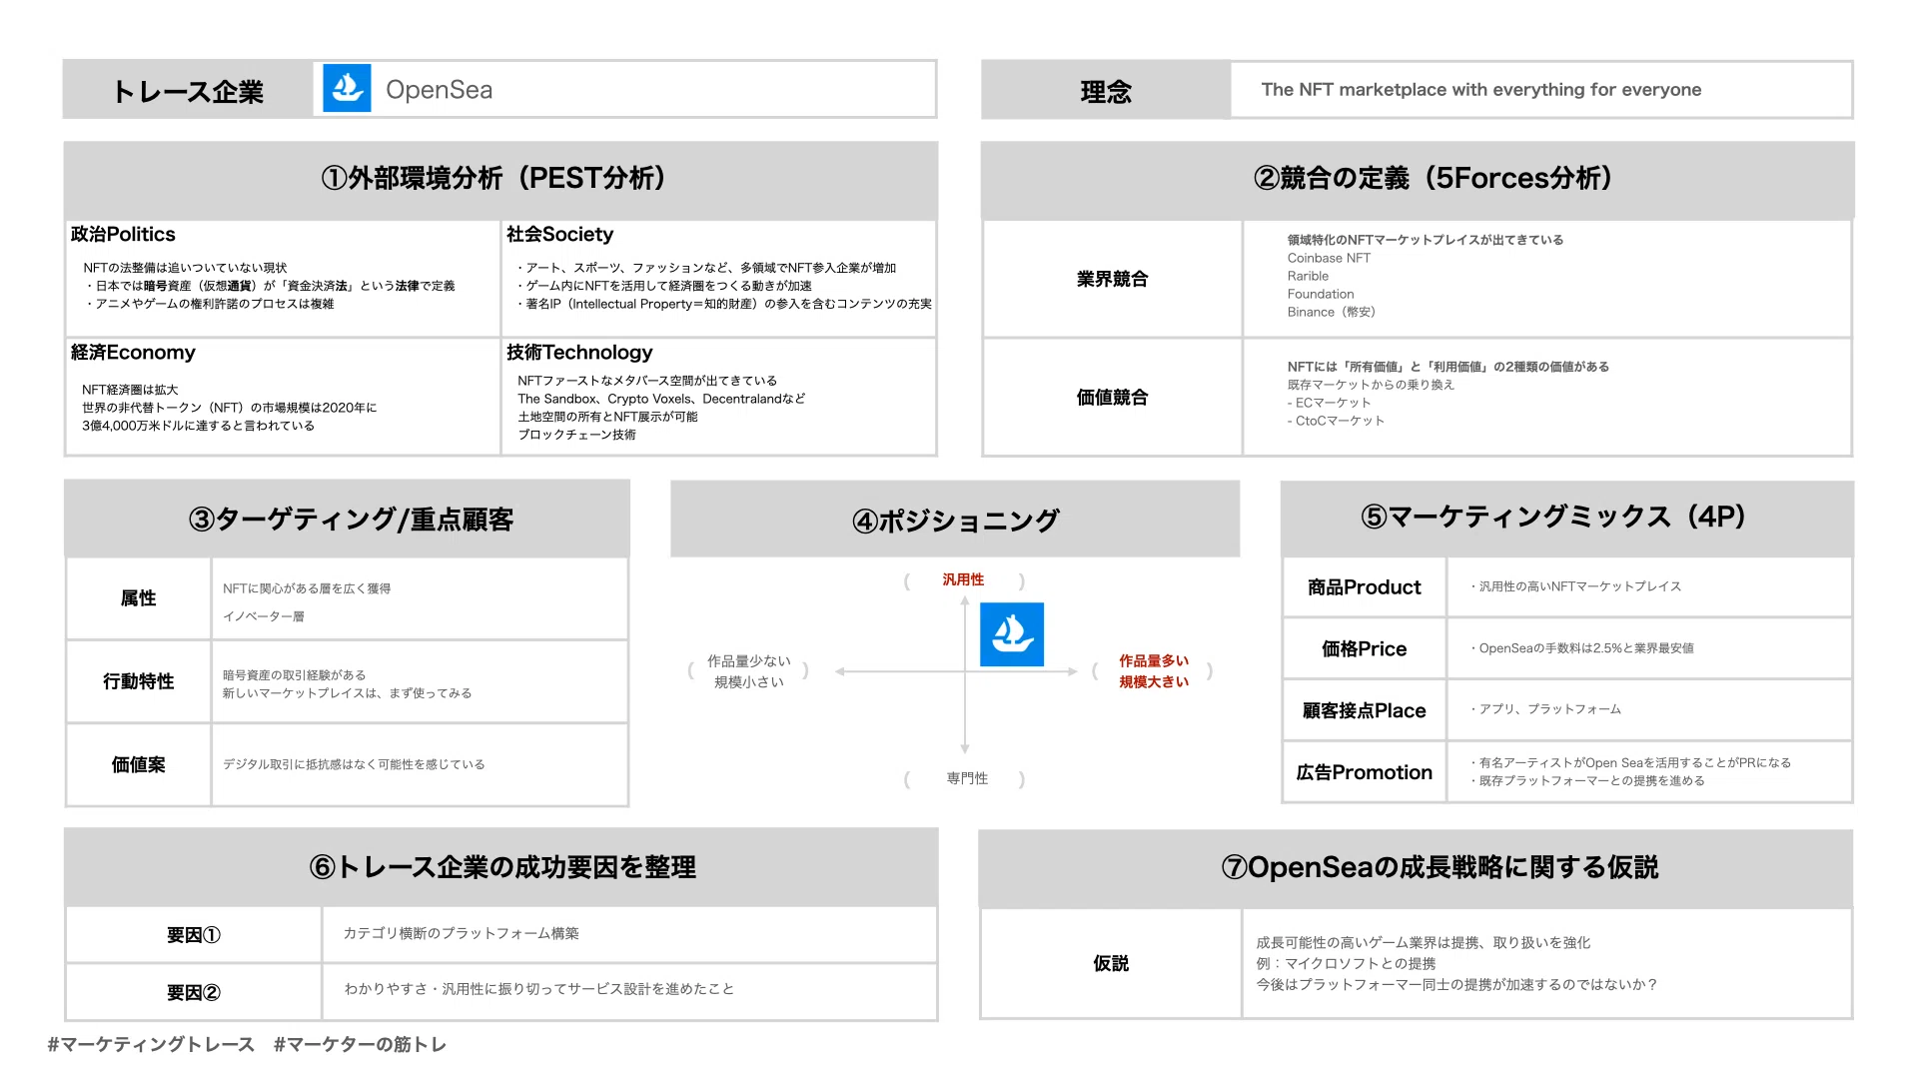Click the '⑥トレース企業の成功要因を整理' header
Viewport: 1918px width, 1079px height.
(501, 867)
